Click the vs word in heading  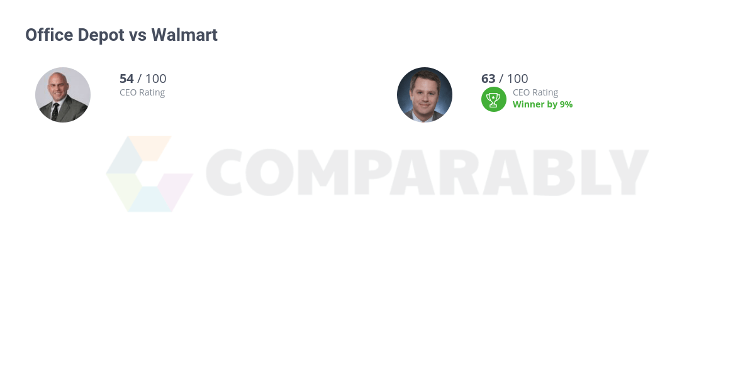pyautogui.click(x=138, y=36)
